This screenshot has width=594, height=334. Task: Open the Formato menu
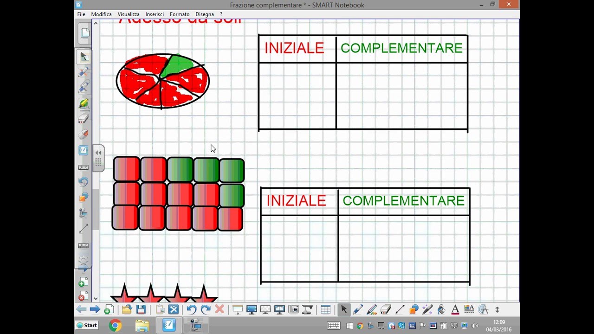[x=180, y=14]
